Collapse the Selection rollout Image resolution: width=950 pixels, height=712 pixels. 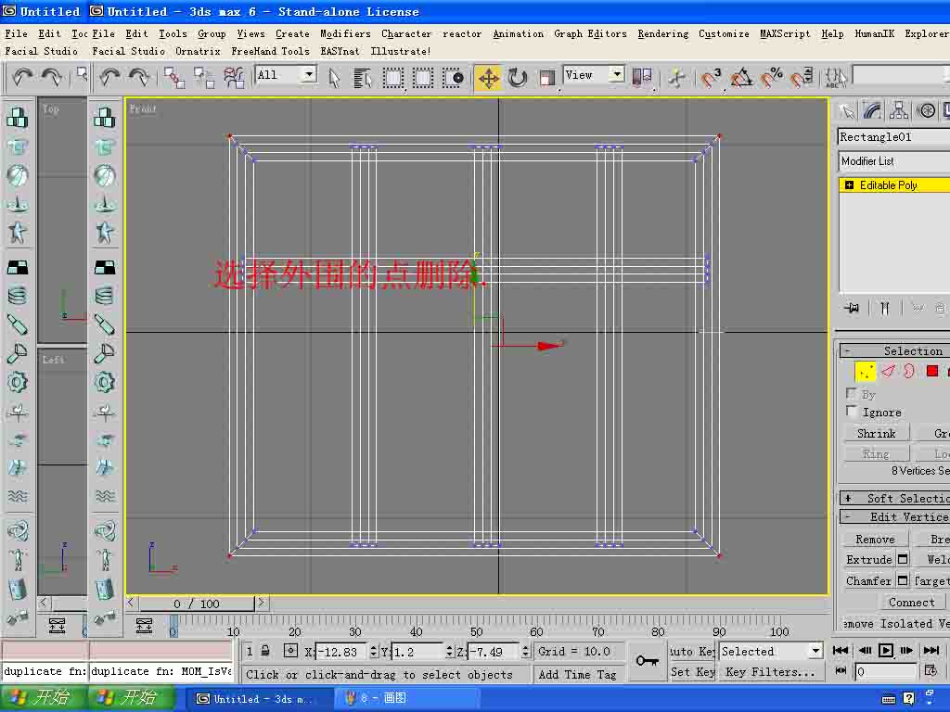coord(894,350)
